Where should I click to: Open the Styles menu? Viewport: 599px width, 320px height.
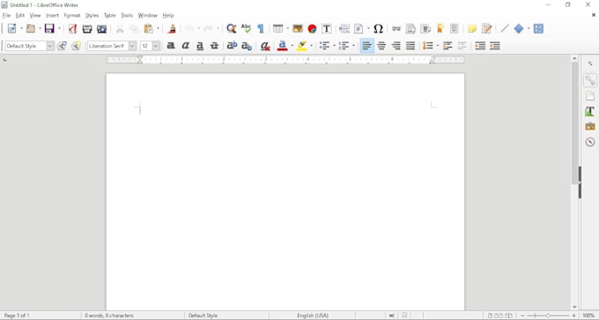pos(92,15)
